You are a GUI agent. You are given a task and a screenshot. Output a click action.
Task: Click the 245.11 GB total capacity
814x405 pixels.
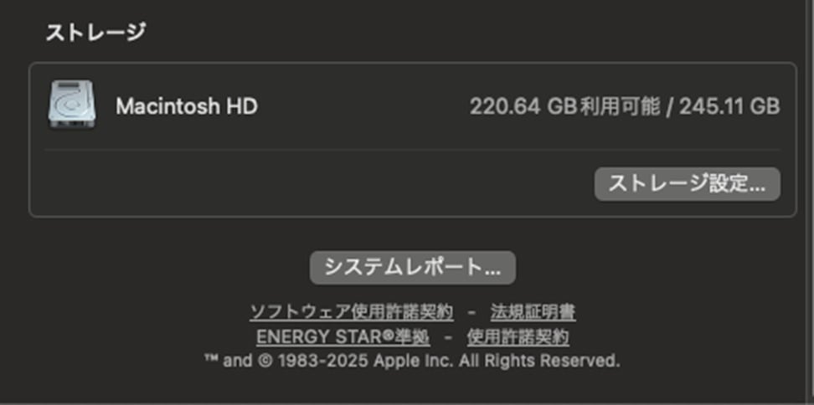729,106
